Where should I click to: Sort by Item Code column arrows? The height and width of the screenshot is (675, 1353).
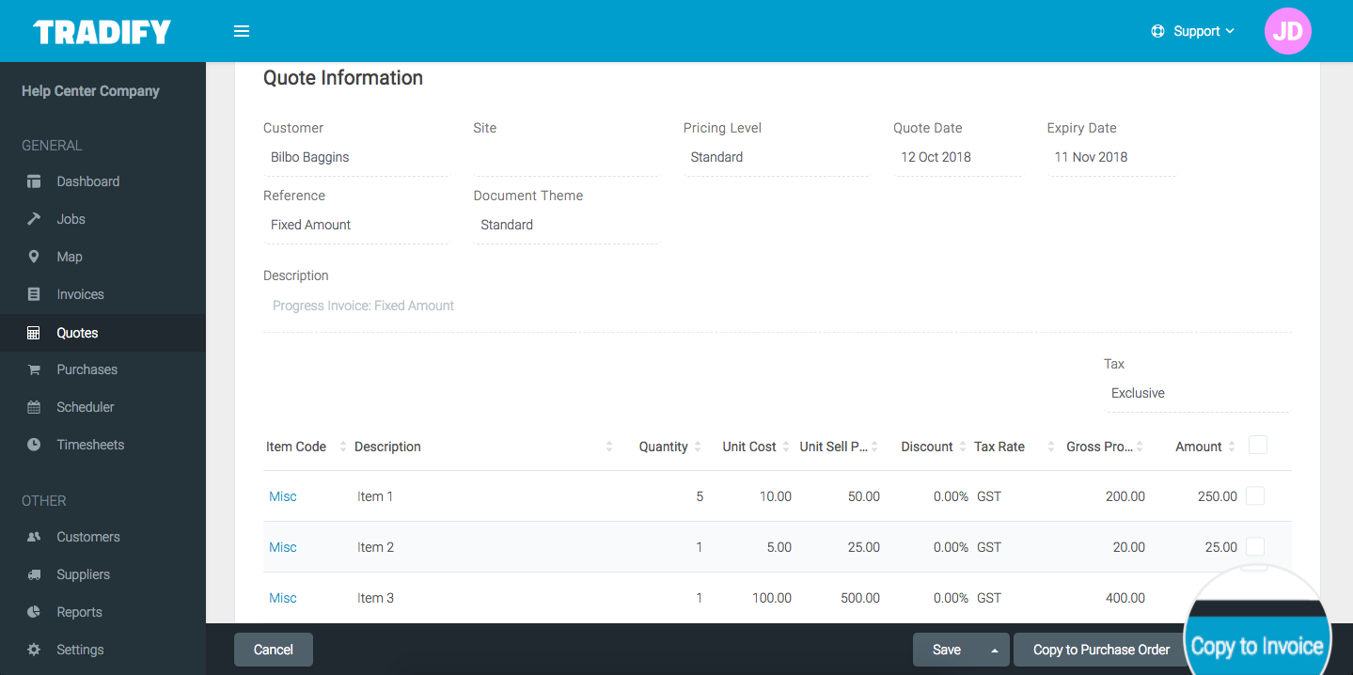coord(342,447)
